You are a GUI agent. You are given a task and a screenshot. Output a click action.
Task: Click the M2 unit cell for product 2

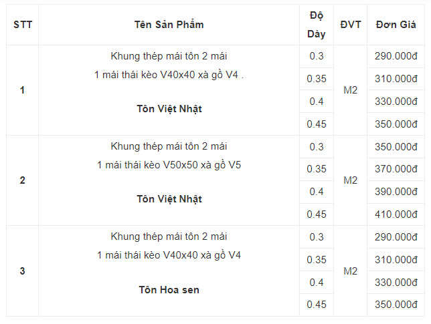(350, 180)
